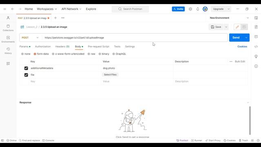This screenshot has height=147, width=261.
Task: Open code snippet icon
Action: pos(256,47)
